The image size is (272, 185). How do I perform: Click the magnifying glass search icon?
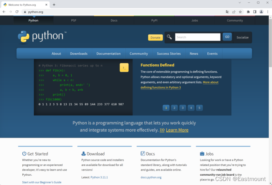[x=169, y=37]
